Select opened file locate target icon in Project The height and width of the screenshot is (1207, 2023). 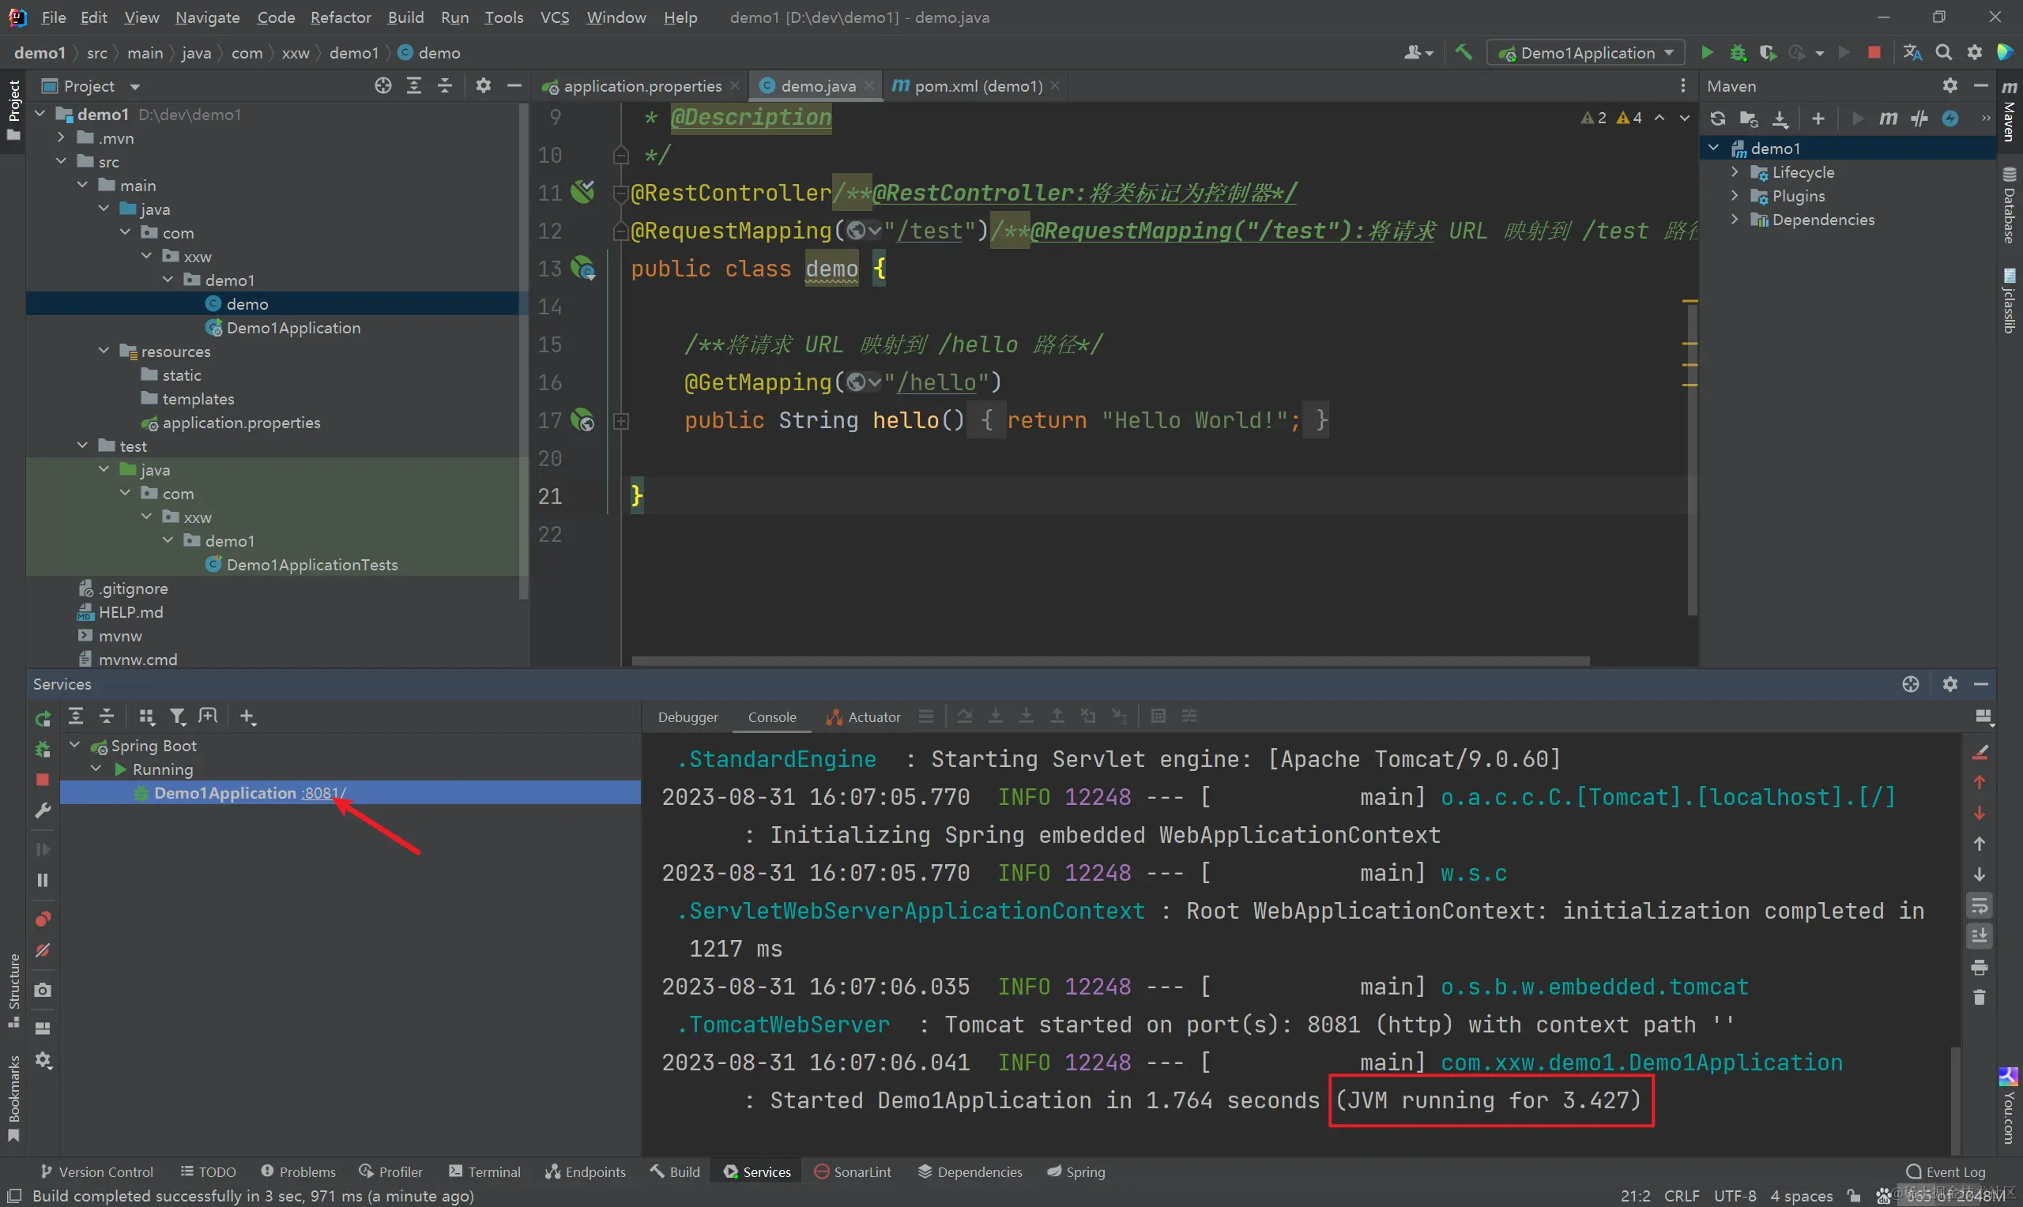point(382,86)
